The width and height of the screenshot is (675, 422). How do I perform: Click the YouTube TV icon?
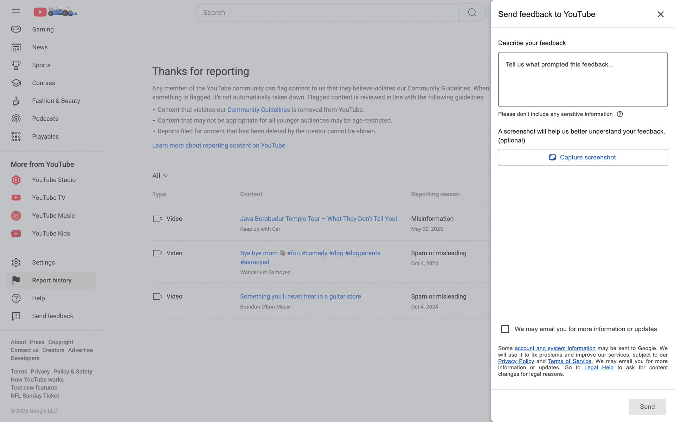coord(16,198)
